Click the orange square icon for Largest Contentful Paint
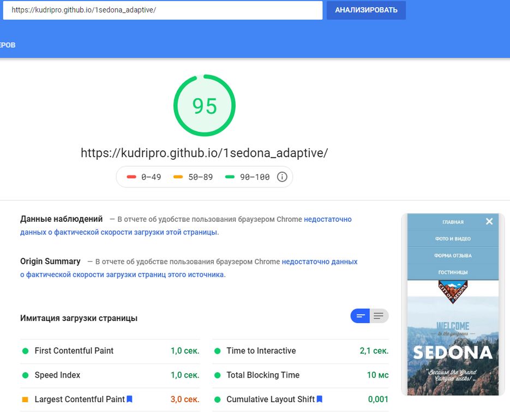This screenshot has height=412, width=510. click(25, 399)
